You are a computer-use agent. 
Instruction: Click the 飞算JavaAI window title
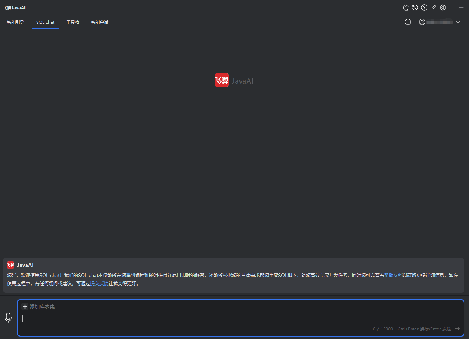coord(14,7)
